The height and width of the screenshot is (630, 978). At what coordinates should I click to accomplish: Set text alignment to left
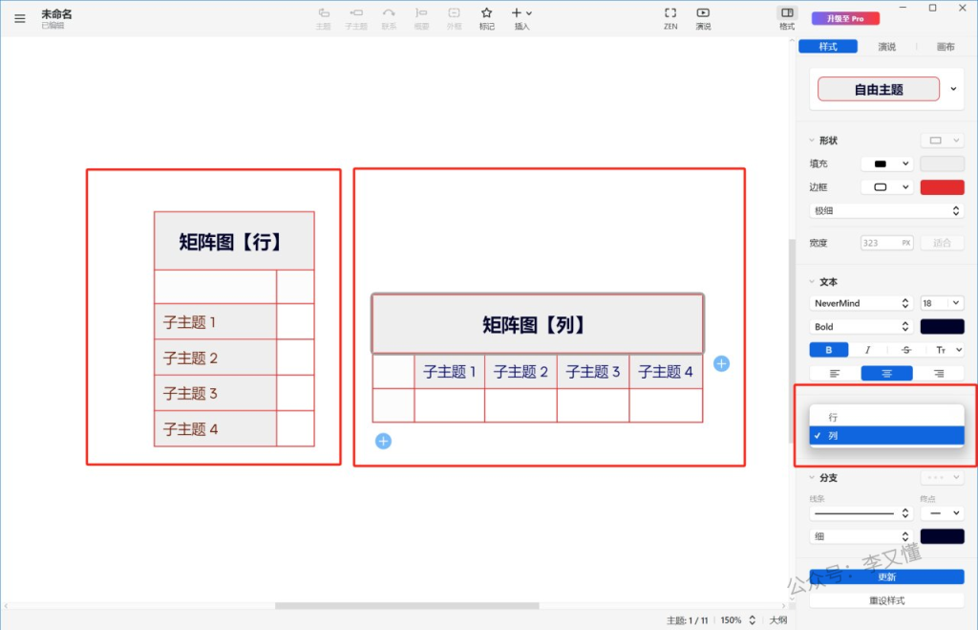(x=835, y=374)
